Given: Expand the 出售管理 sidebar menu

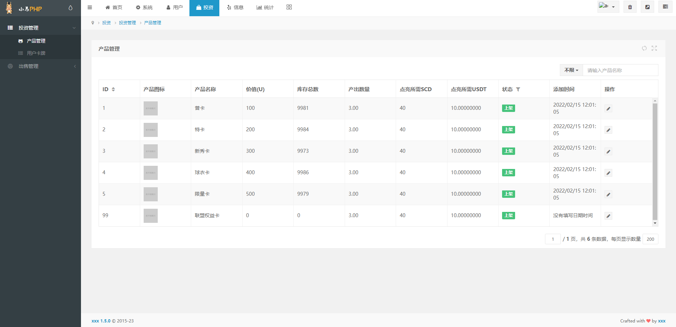Looking at the screenshot, I should 40,66.
